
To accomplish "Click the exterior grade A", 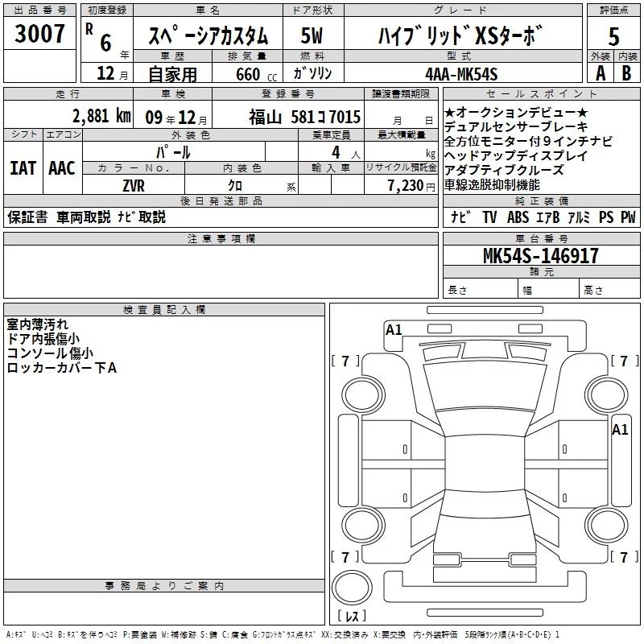I will pos(601,73).
